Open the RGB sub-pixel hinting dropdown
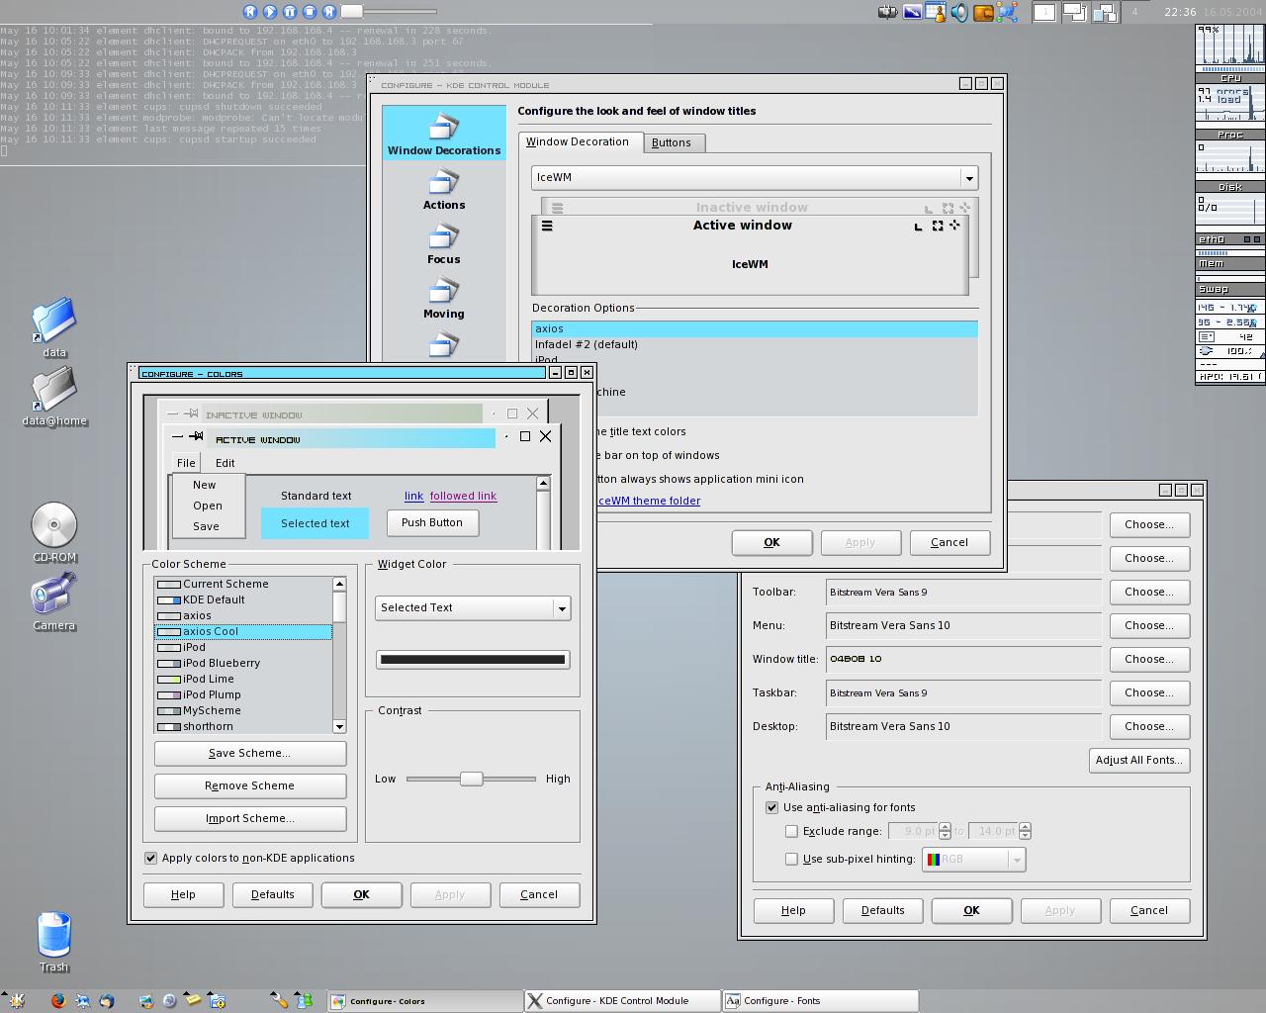Viewport: 1266px width, 1013px height. 973,860
